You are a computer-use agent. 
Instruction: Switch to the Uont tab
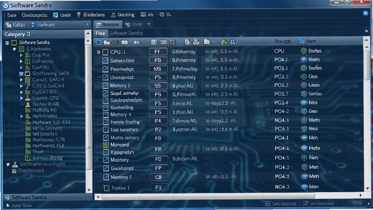tap(134, 24)
